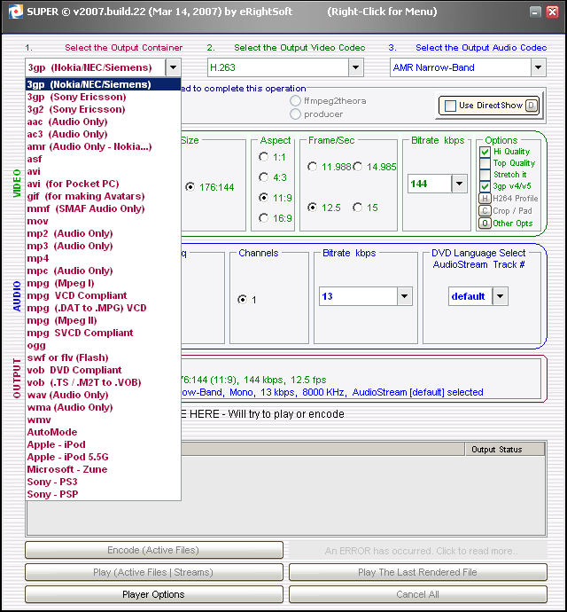Image resolution: width=567 pixels, height=612 pixels.
Task: Toggle the 3gp v4/v5 checkbox
Action: click(485, 186)
